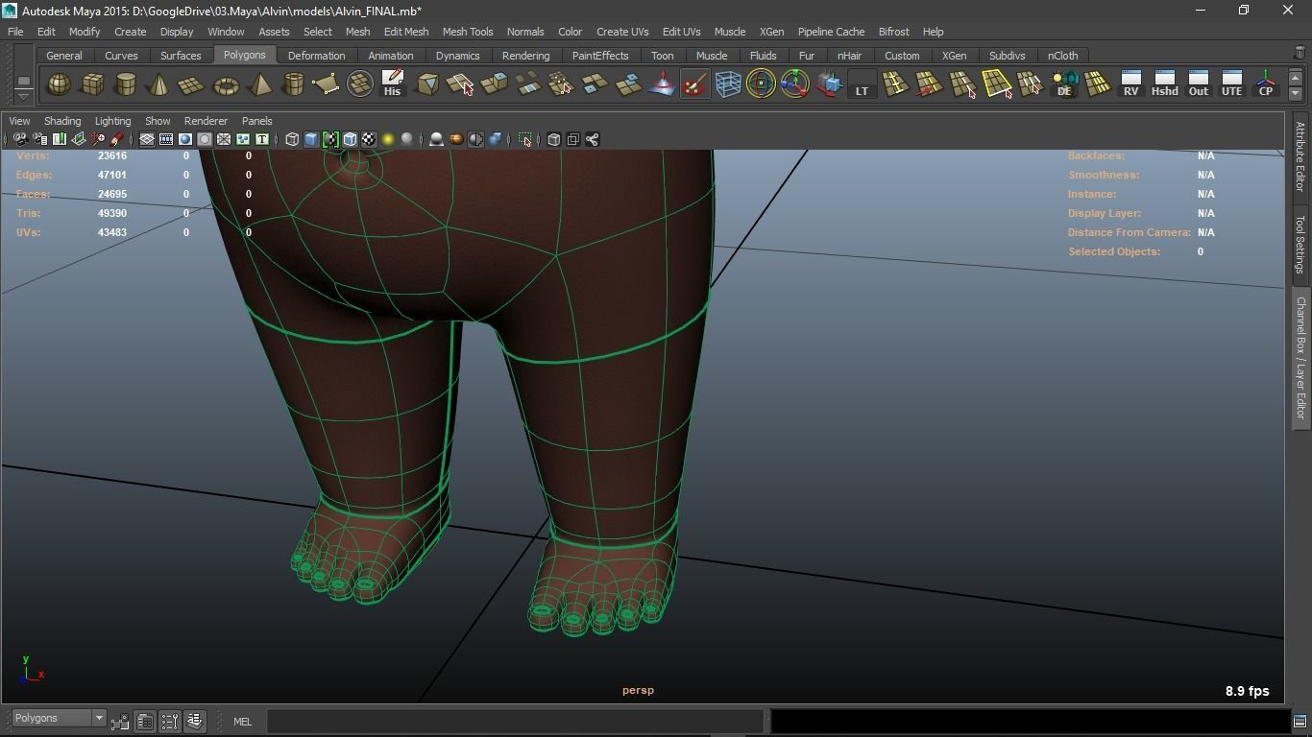1312x737 pixels.
Task: Select the polygon cone primitive icon
Action: click(x=158, y=84)
